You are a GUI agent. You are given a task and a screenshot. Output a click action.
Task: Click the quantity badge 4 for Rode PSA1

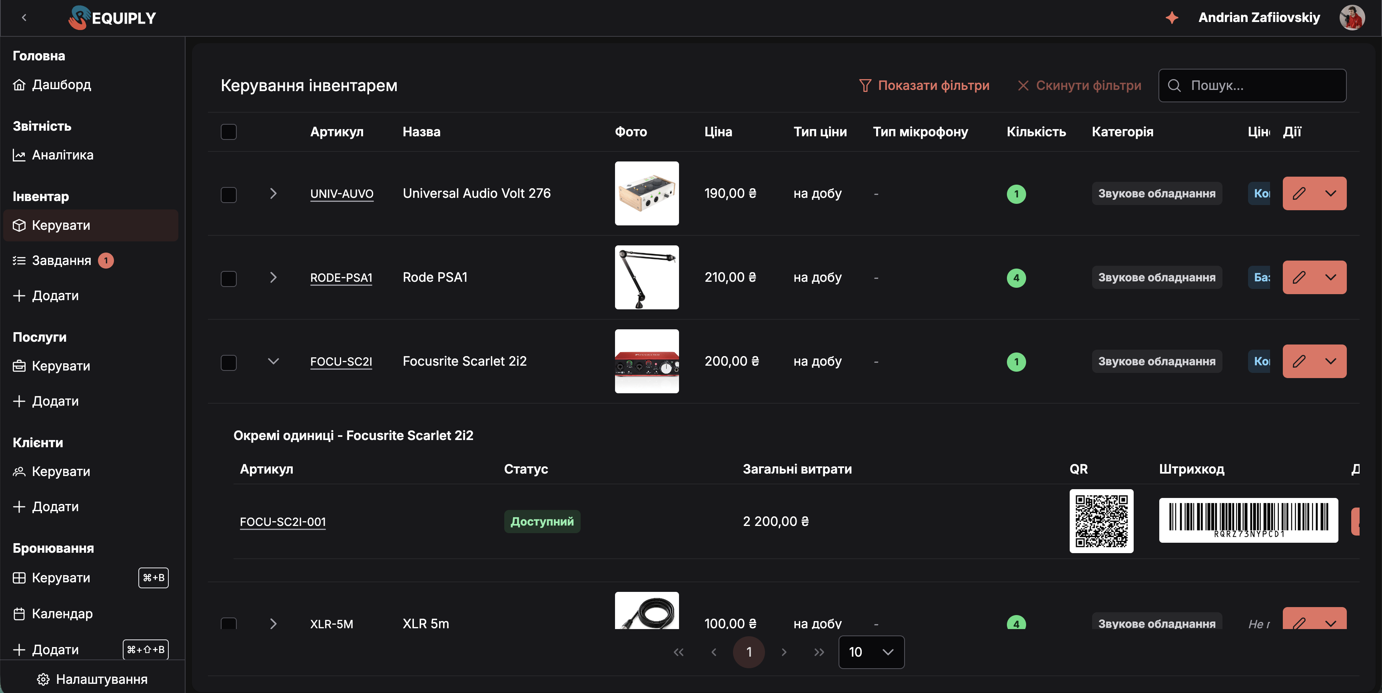point(1016,278)
